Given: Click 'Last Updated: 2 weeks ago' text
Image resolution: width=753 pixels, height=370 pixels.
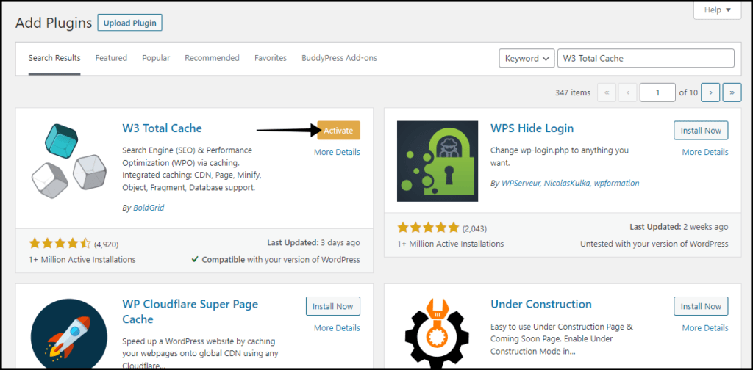Looking at the screenshot, I should click(x=679, y=227).
